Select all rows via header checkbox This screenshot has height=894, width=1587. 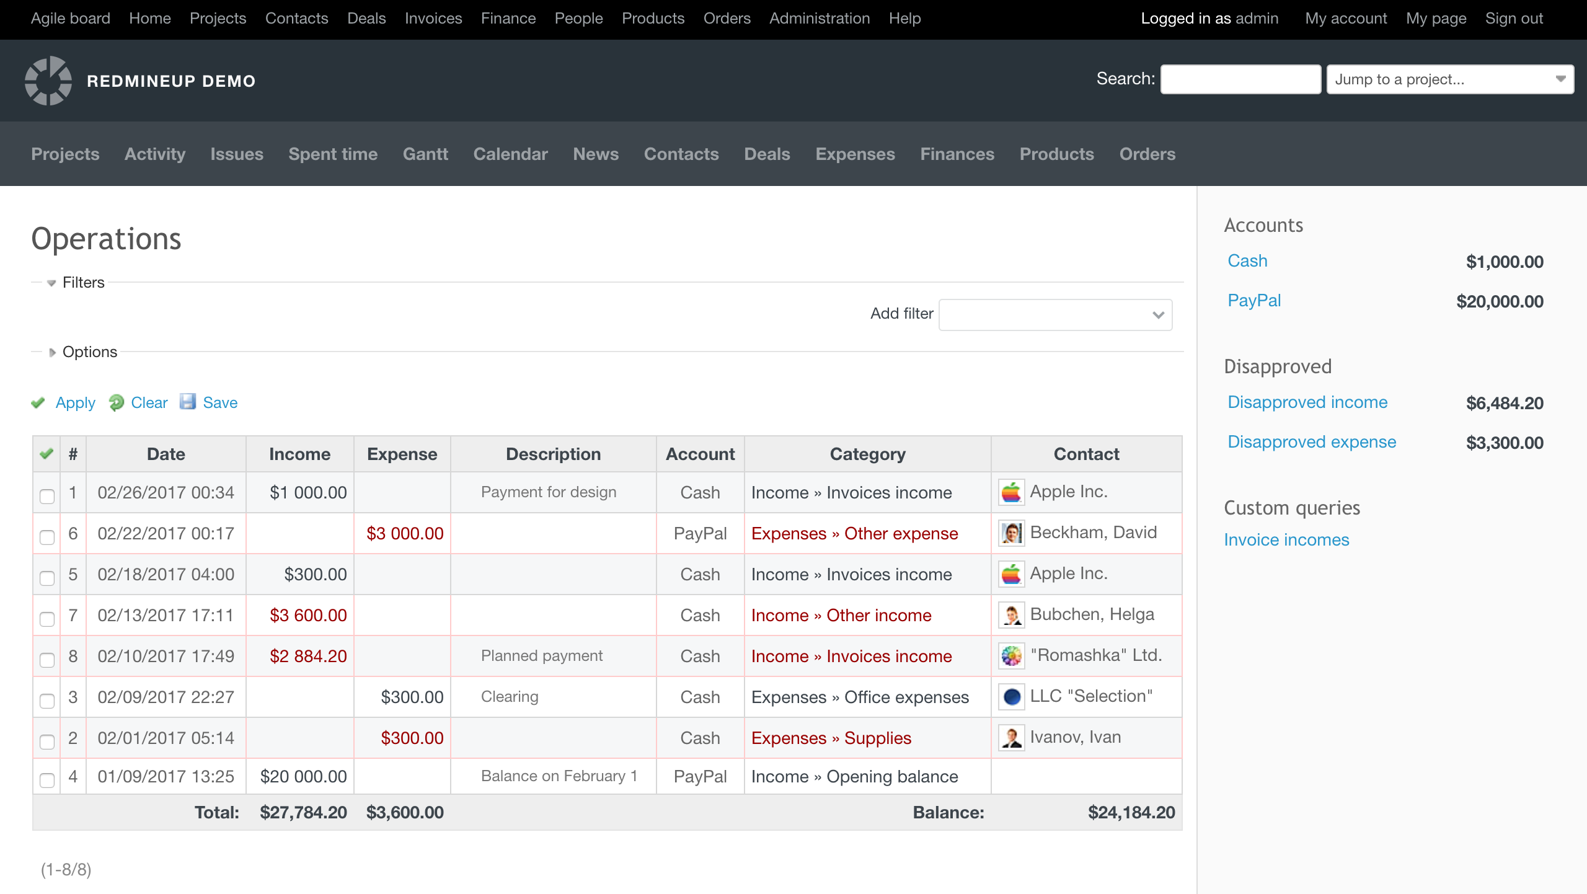(46, 453)
